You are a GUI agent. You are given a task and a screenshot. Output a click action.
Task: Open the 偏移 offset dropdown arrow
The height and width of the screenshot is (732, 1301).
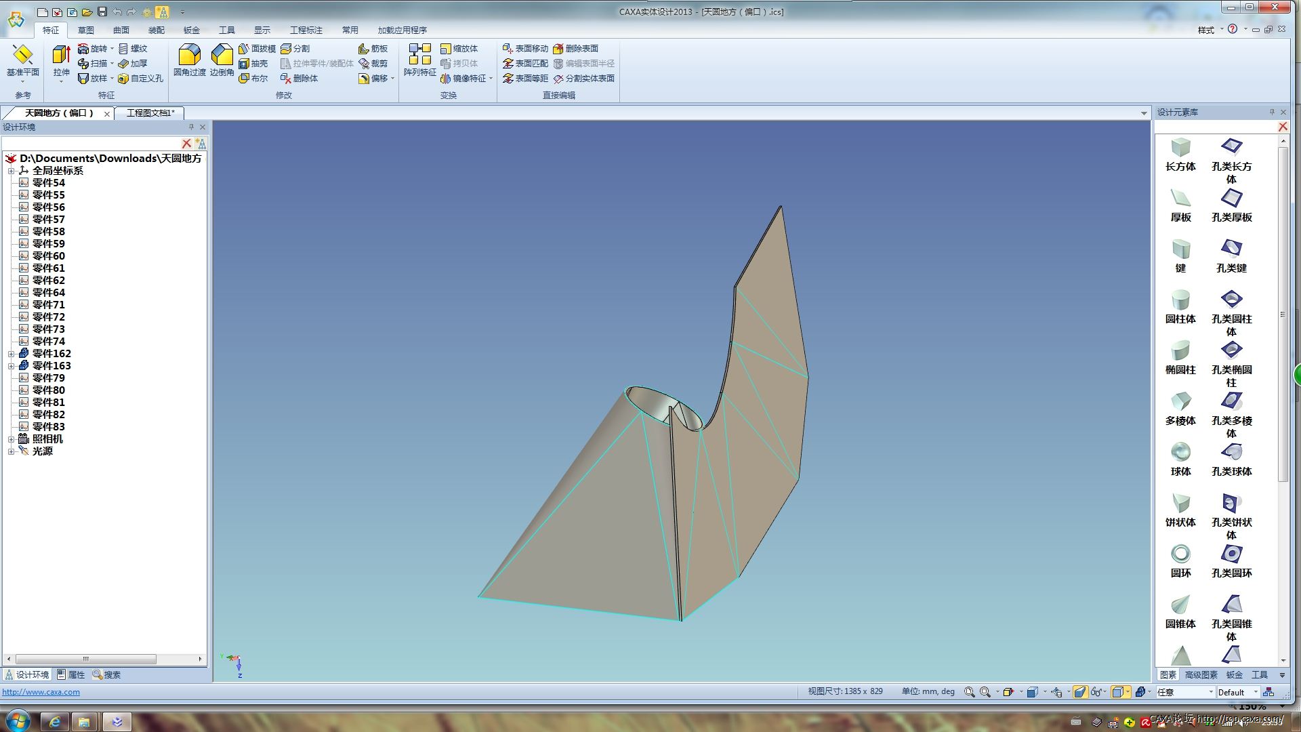pos(393,79)
